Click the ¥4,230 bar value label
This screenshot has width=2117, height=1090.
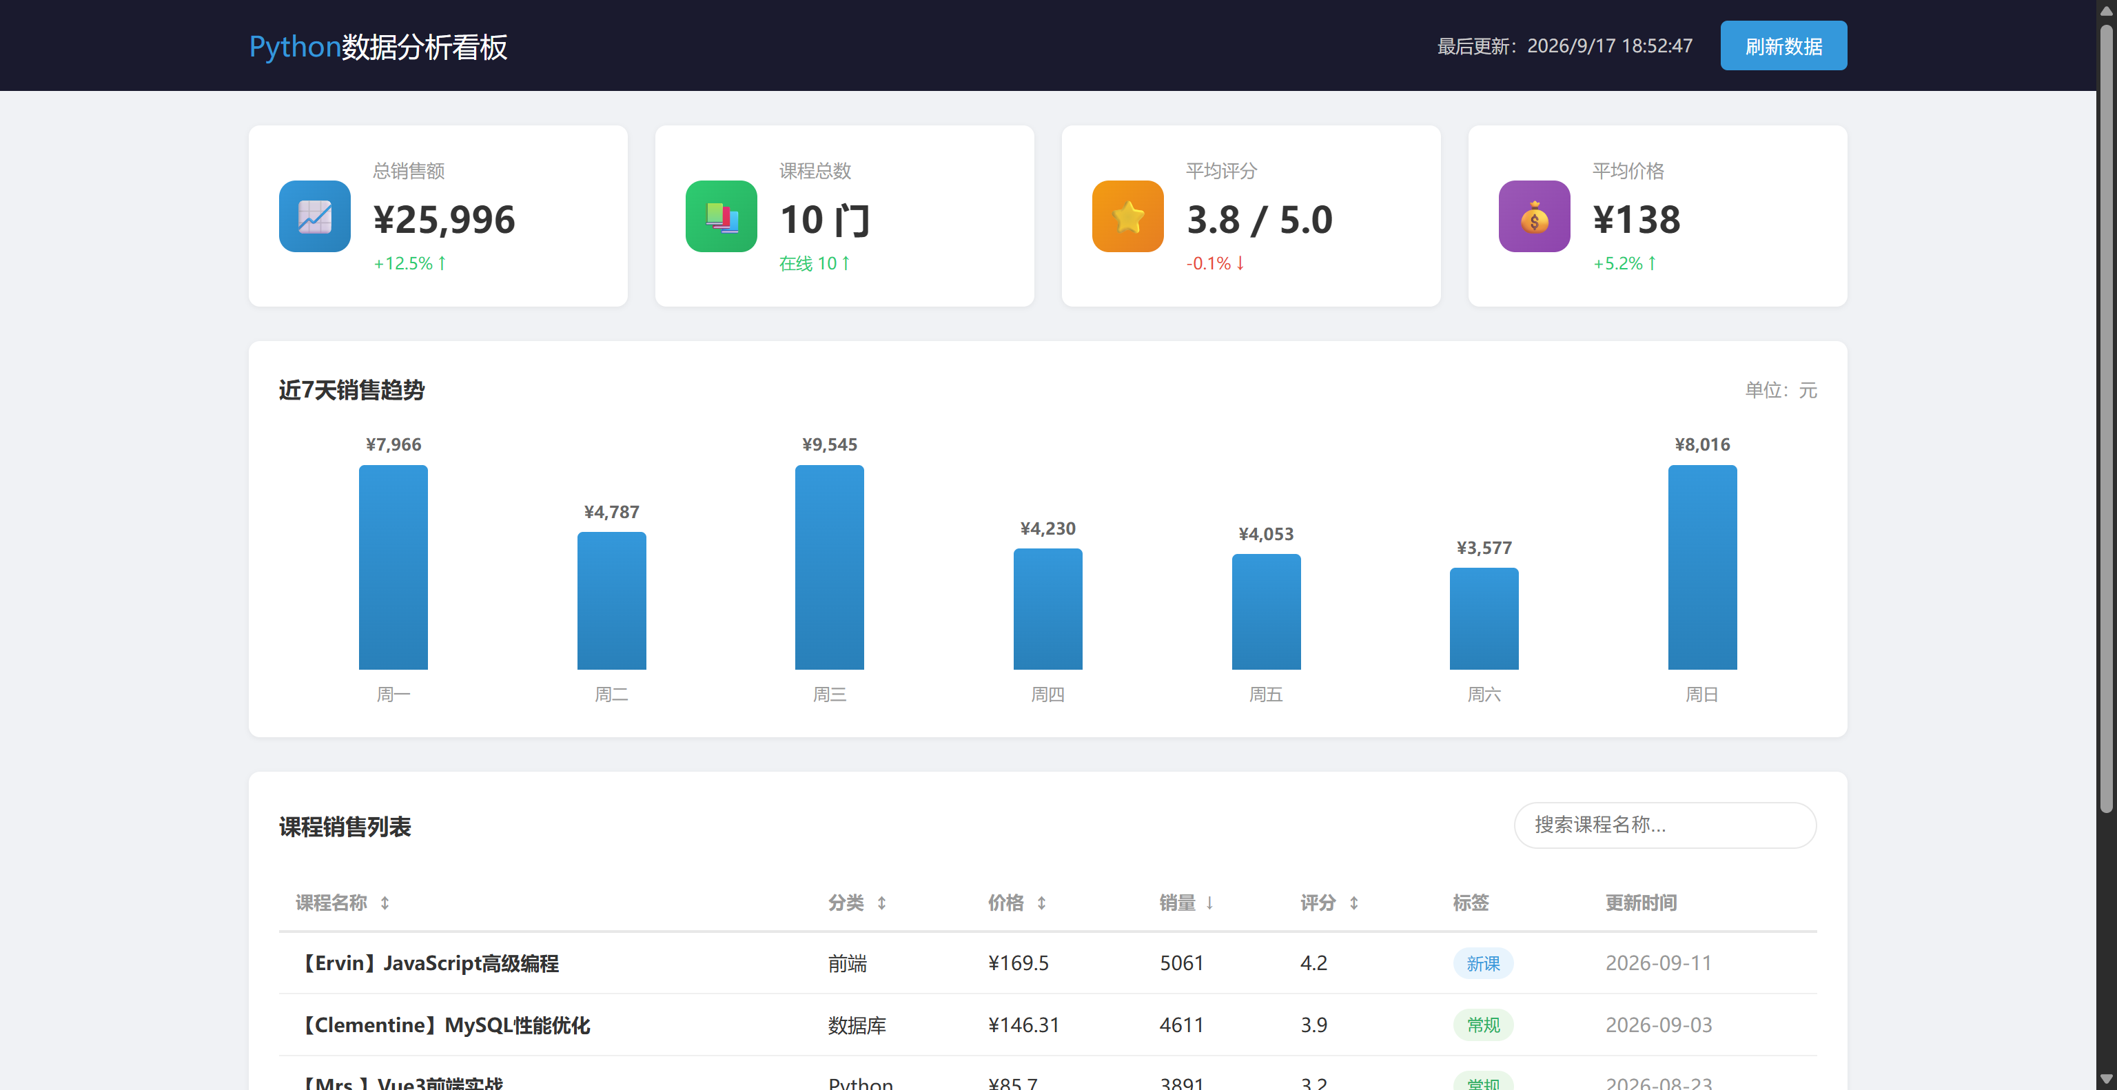(x=1047, y=528)
